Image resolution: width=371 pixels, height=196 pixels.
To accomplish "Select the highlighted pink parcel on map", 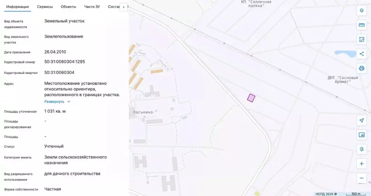I will [x=251, y=98].
